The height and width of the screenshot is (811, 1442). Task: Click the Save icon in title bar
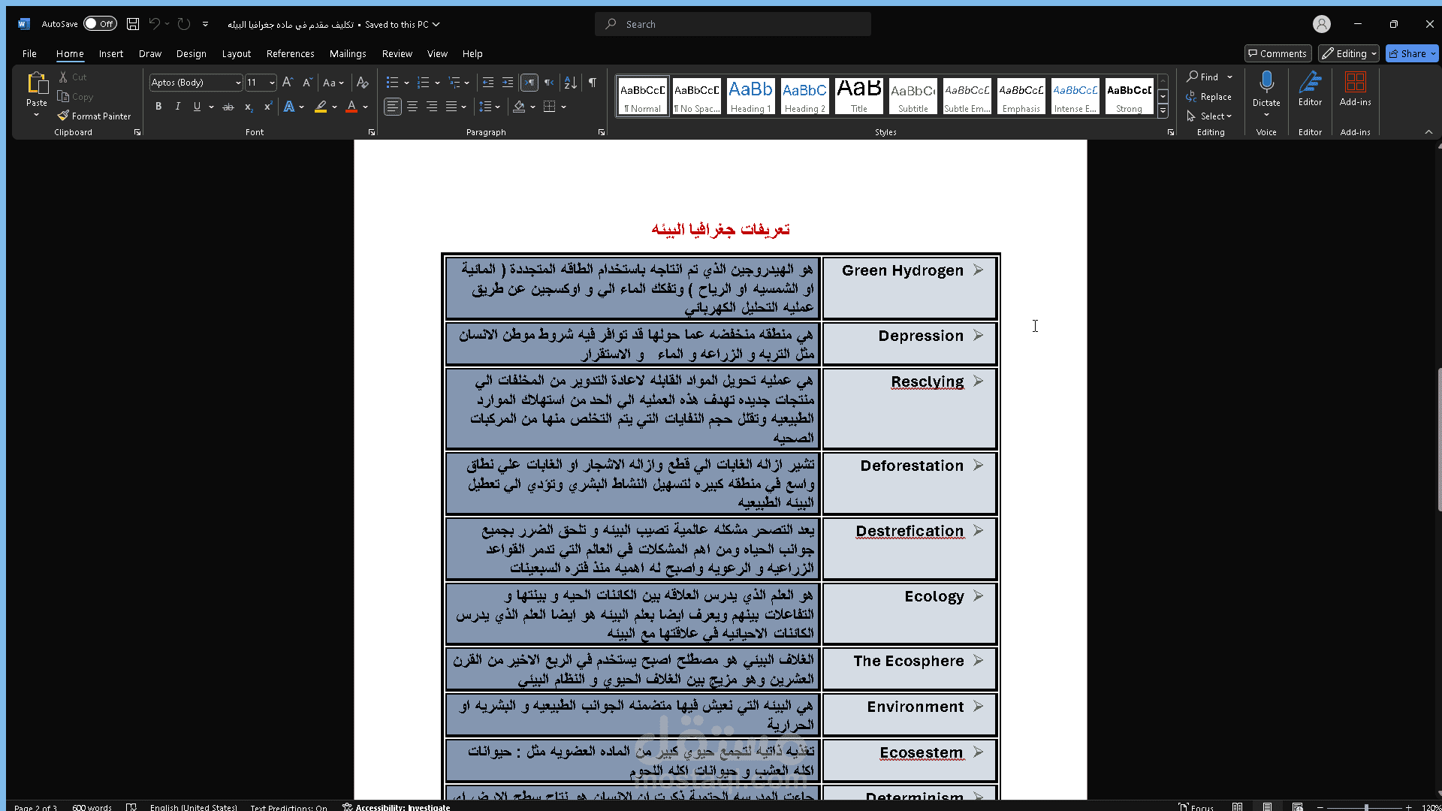[133, 24]
